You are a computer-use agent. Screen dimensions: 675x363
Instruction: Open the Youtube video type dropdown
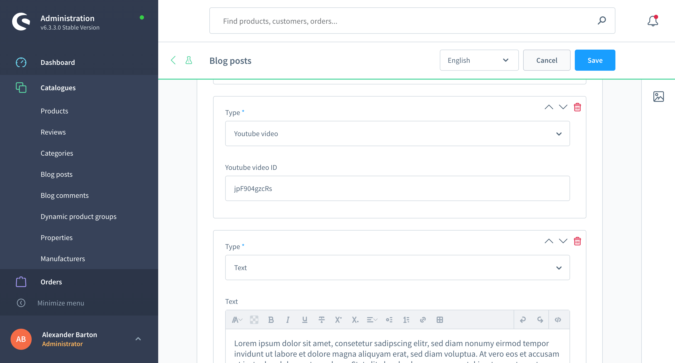[397, 134]
